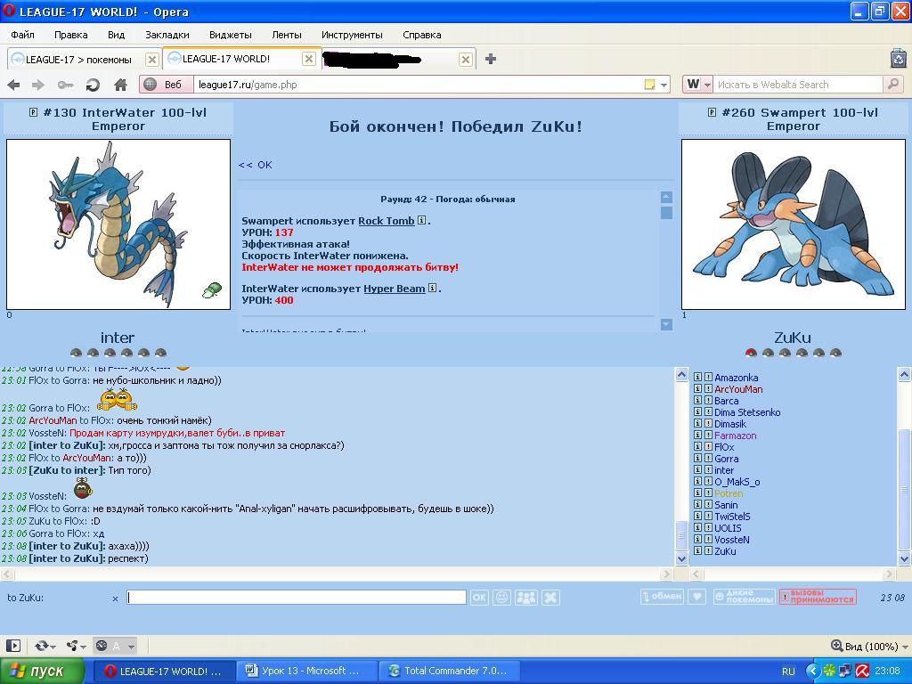Go back with the browser back arrow
The width and height of the screenshot is (912, 684).
click(x=13, y=85)
